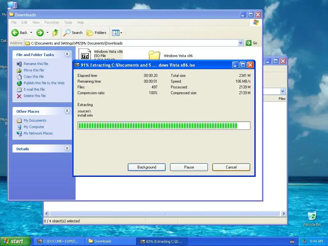Collapse File and Folder Tasks panel

coord(67,54)
